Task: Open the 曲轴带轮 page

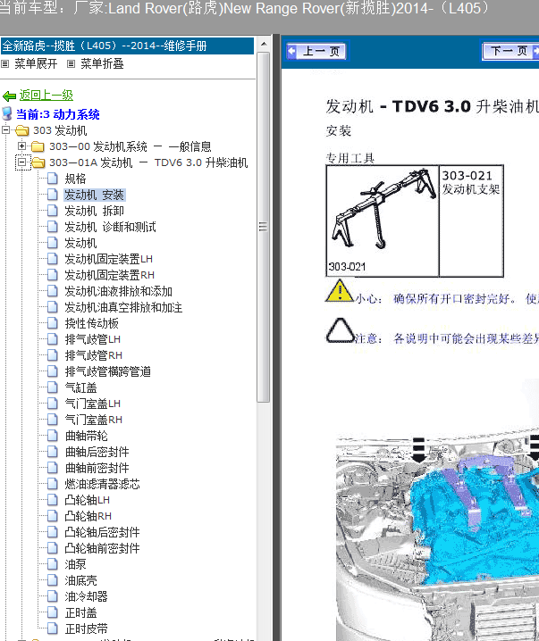Action: tap(87, 436)
